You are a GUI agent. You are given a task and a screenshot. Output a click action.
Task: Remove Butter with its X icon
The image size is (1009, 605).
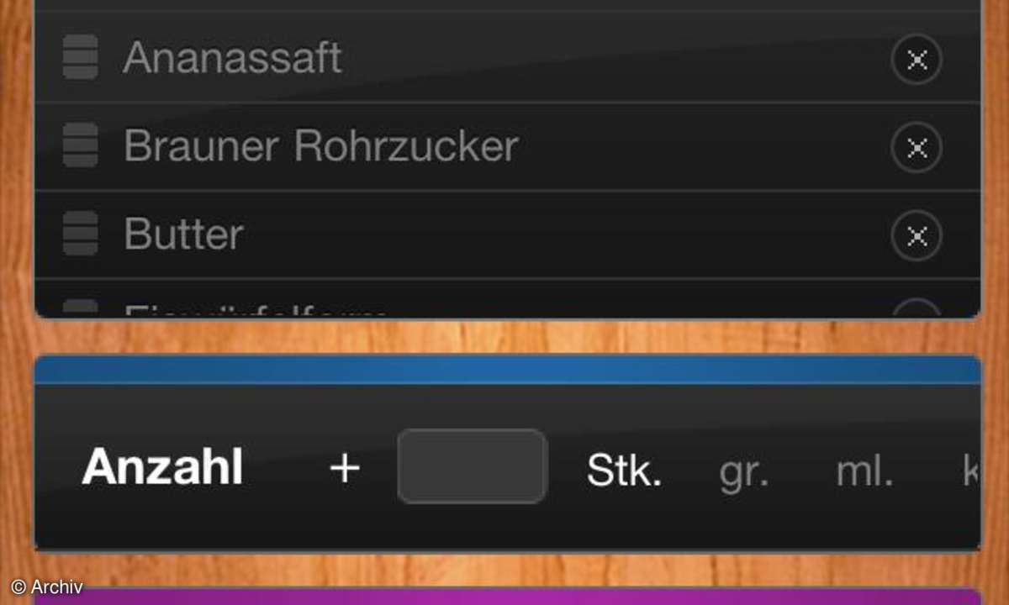click(x=917, y=236)
